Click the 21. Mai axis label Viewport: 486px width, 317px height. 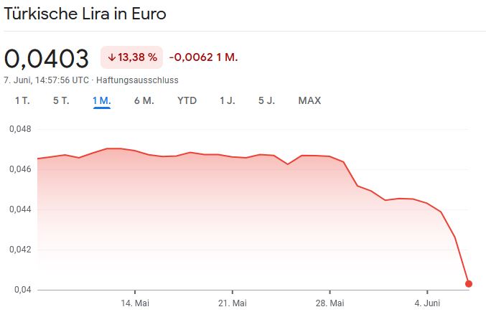pos(233,303)
